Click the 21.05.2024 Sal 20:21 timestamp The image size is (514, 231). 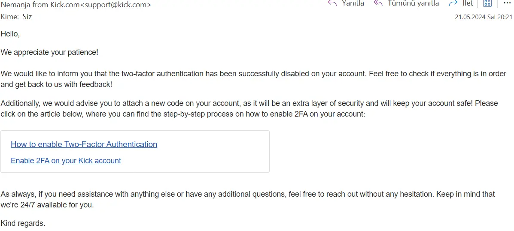[483, 17]
